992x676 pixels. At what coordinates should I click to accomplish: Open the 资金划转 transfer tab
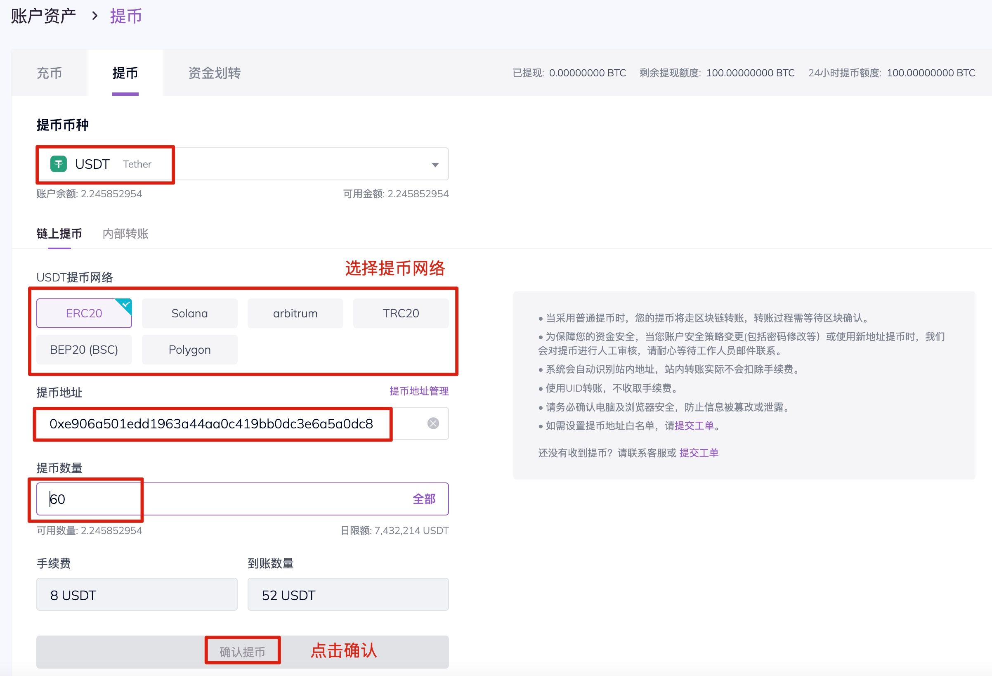[214, 73]
